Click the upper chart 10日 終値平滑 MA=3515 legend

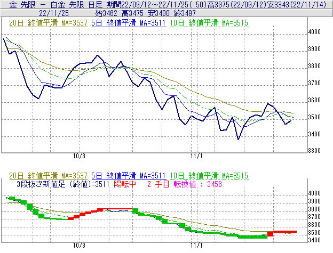pos(209,23)
